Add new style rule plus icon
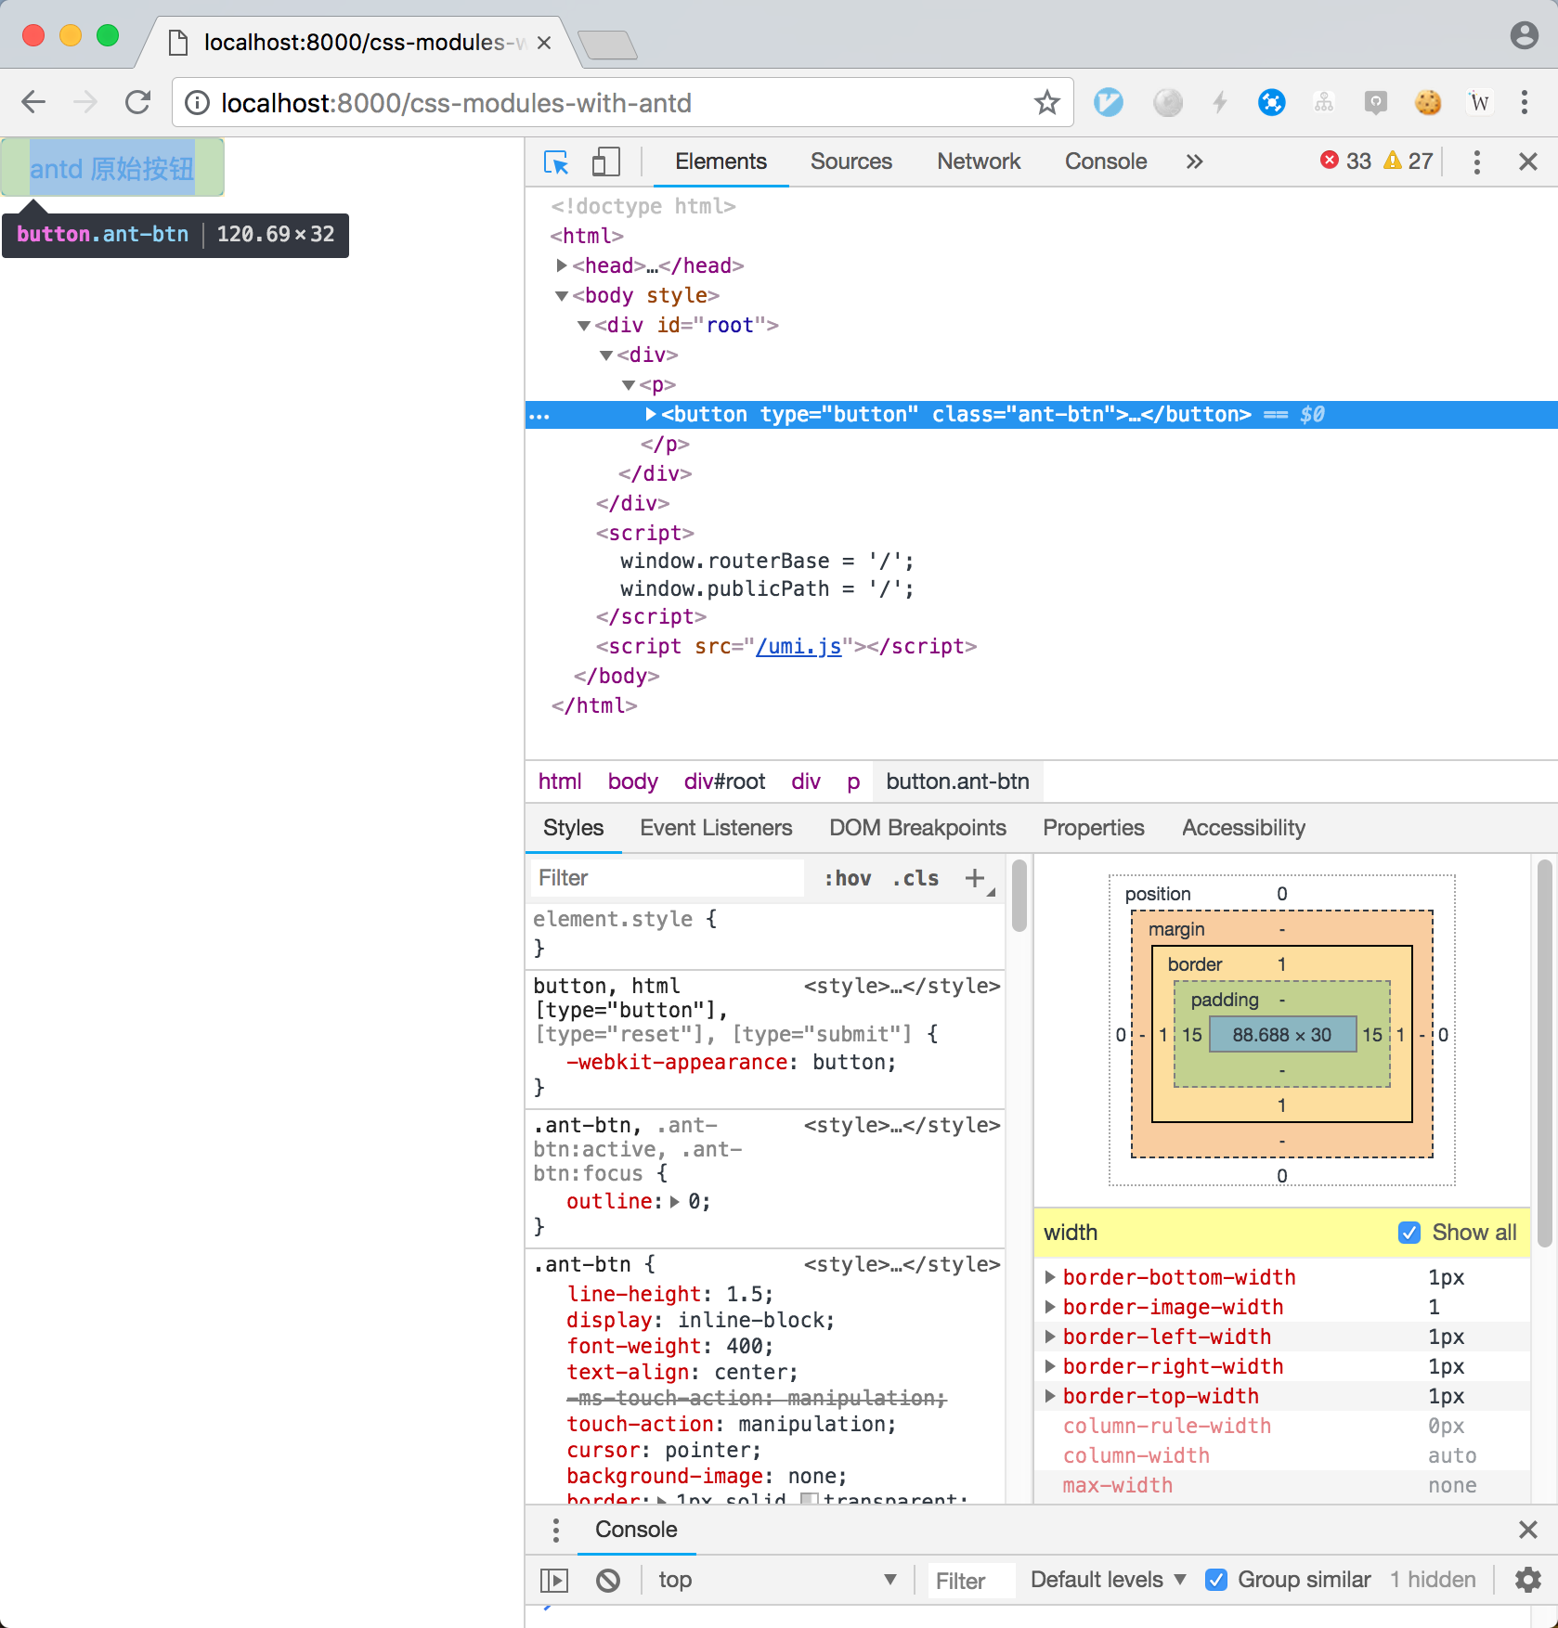The height and width of the screenshot is (1628, 1558). [975, 878]
